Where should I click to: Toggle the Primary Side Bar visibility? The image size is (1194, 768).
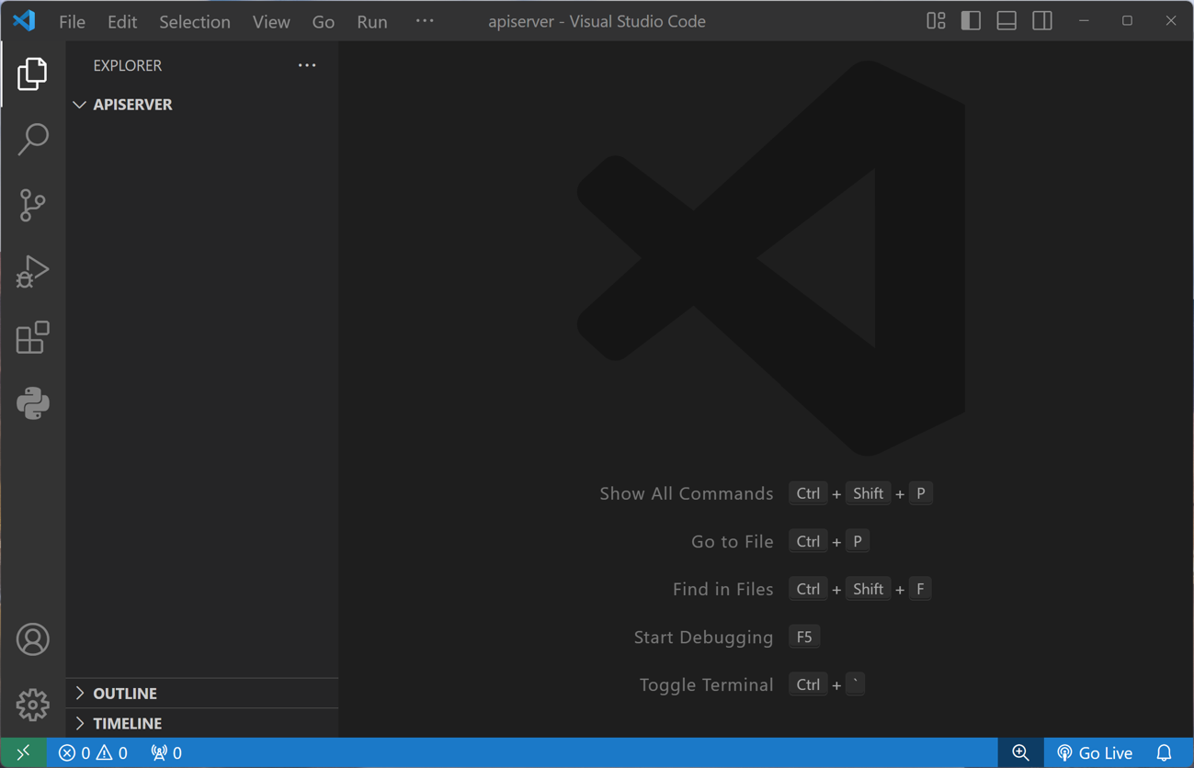[x=971, y=20]
